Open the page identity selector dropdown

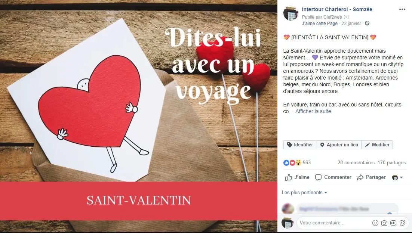[397, 178]
